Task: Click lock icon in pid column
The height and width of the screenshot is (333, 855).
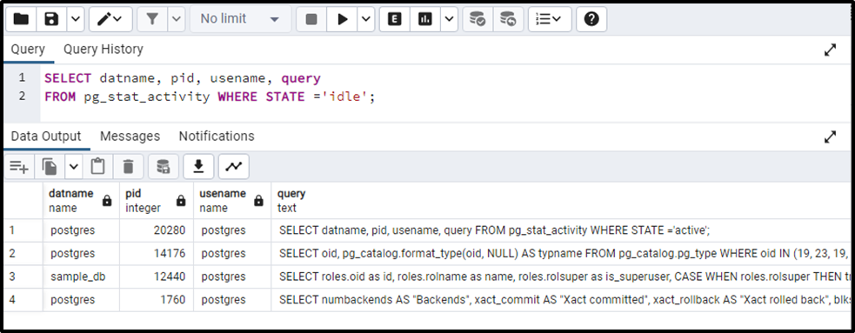Action: [x=181, y=201]
